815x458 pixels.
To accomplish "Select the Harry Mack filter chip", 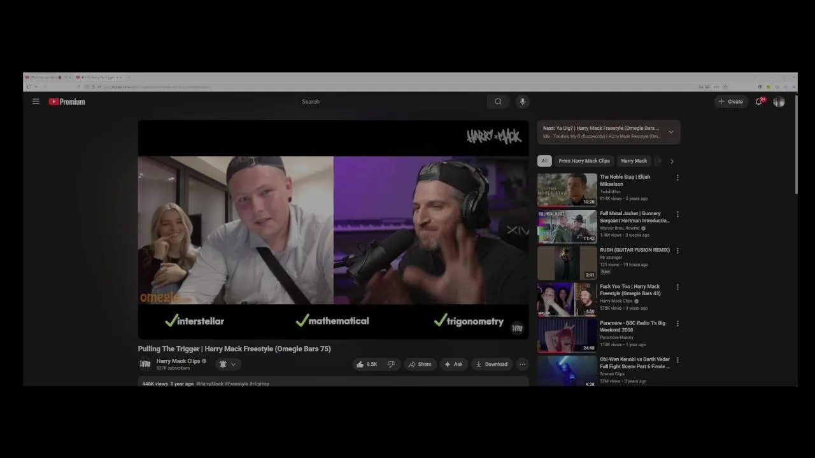I will tap(634, 161).
